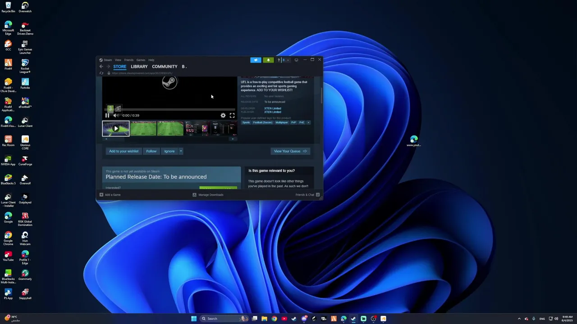577x324 pixels.
Task: Open the Help menu
Action: pyautogui.click(x=151, y=60)
